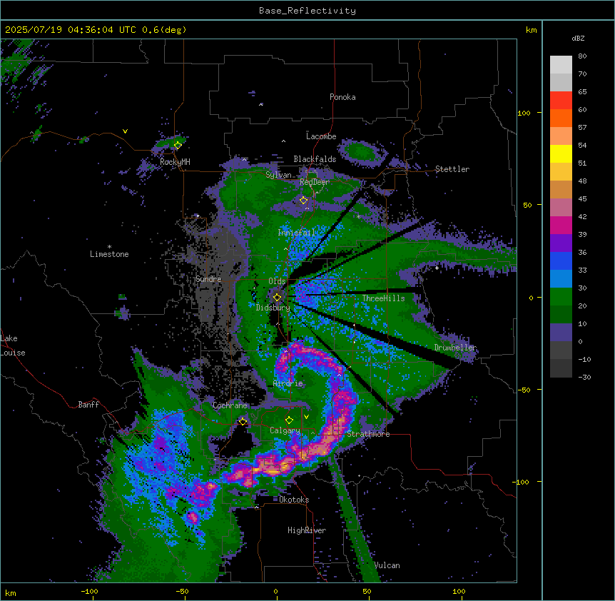The width and height of the screenshot is (615, 601).
Task: Select the magenta 39-42 dBZ legend swatch
Action: pos(561,225)
